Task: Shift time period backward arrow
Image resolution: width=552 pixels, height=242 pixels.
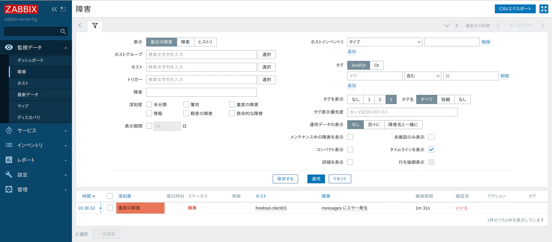Action: click(x=498, y=25)
